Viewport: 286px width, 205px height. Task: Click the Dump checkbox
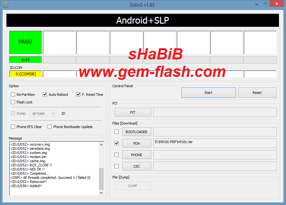pos(13,113)
